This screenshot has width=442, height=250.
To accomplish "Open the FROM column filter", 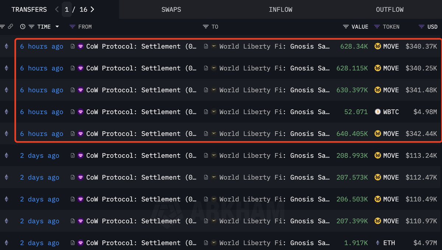I will 72,27.
